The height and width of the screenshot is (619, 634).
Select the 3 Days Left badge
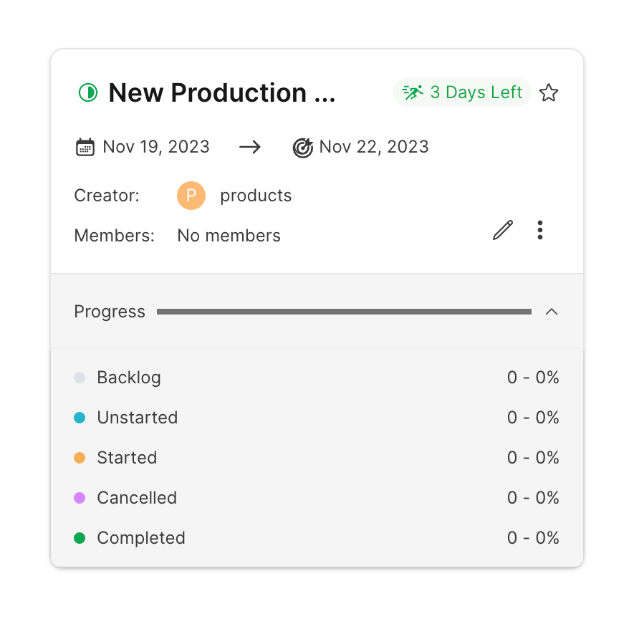pos(461,92)
